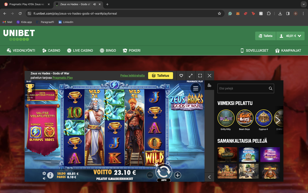Open LinkedIn bookmark
Screen dimensions: 308x193
(x=66, y=22)
